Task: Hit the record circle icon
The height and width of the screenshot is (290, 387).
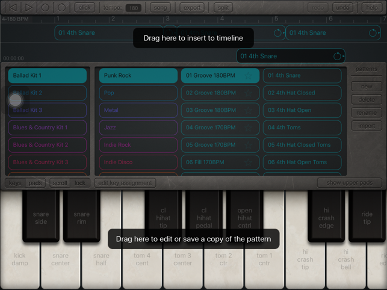Action: (45, 8)
